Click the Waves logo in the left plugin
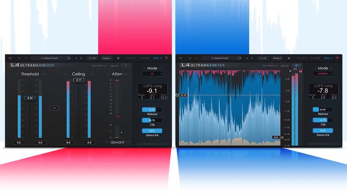Viewport: 347px width, 195px height. (x=10, y=58)
